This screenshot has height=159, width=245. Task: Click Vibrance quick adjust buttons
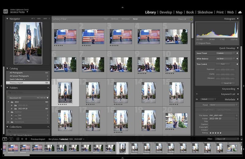pyautogui.click(x=225, y=78)
